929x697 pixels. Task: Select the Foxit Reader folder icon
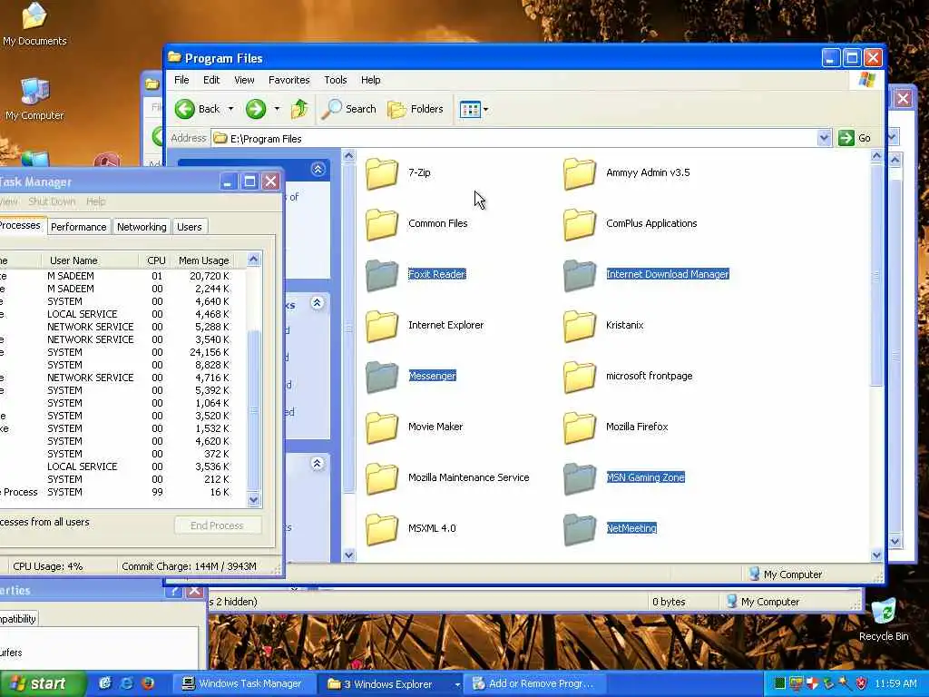[382, 275]
